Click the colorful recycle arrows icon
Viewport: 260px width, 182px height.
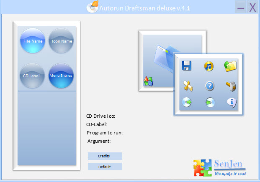pyautogui.click(x=148, y=81)
